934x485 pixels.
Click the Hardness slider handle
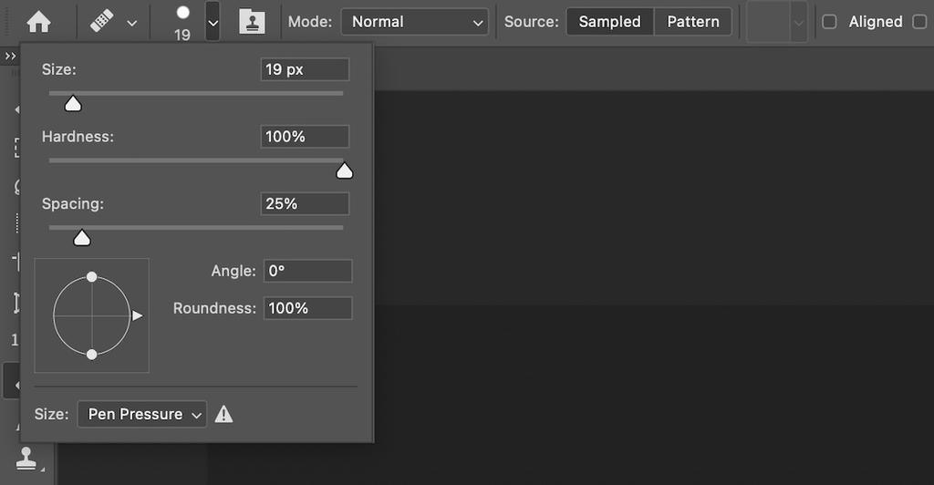[x=344, y=170]
